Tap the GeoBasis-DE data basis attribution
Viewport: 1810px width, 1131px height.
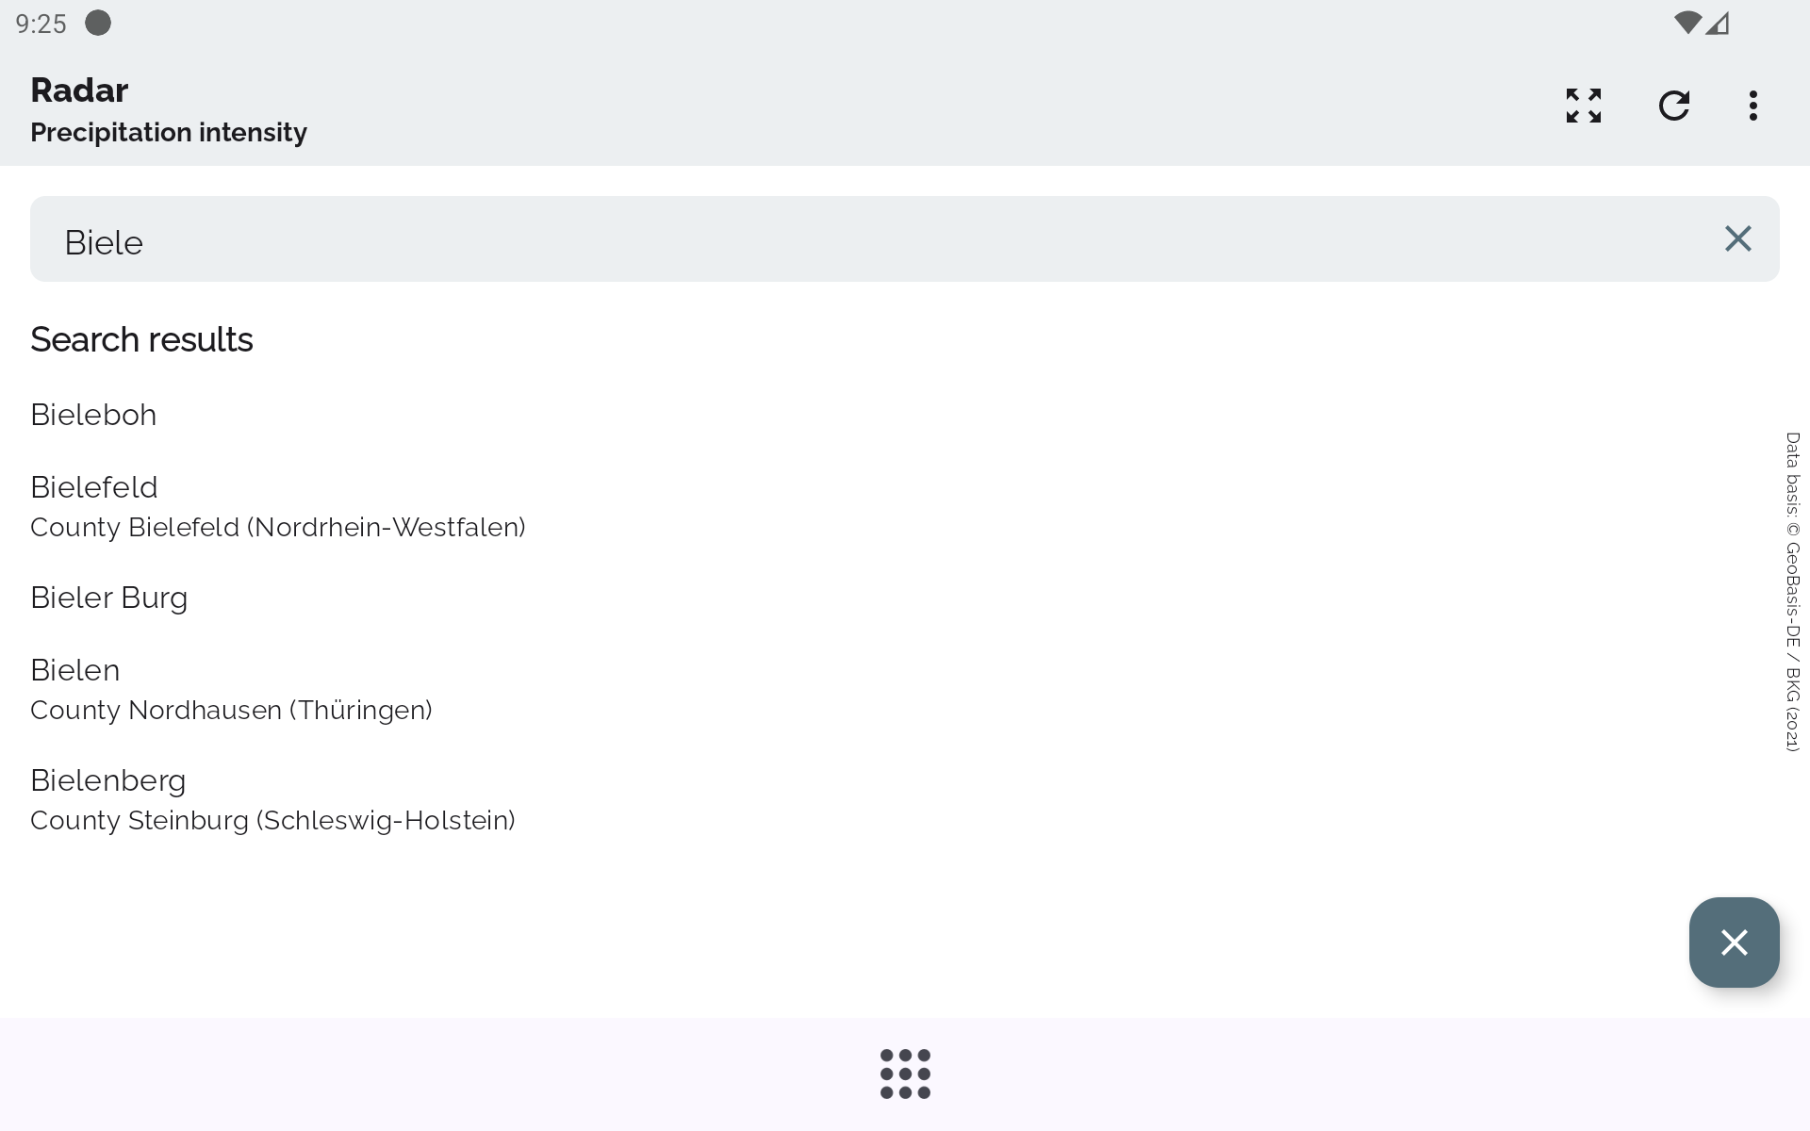click(x=1792, y=592)
